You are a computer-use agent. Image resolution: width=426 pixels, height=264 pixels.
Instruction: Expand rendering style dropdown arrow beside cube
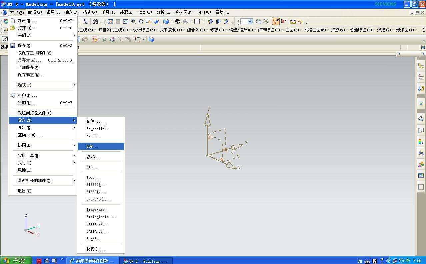point(172,21)
